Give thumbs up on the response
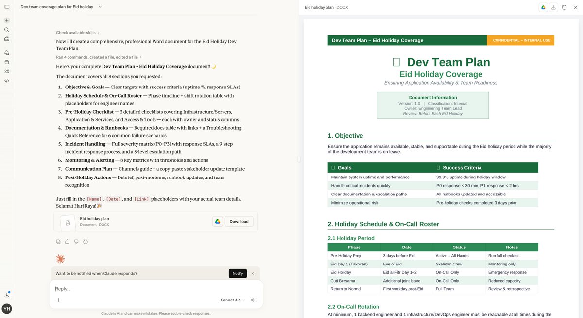583x318 pixels. tap(67, 242)
